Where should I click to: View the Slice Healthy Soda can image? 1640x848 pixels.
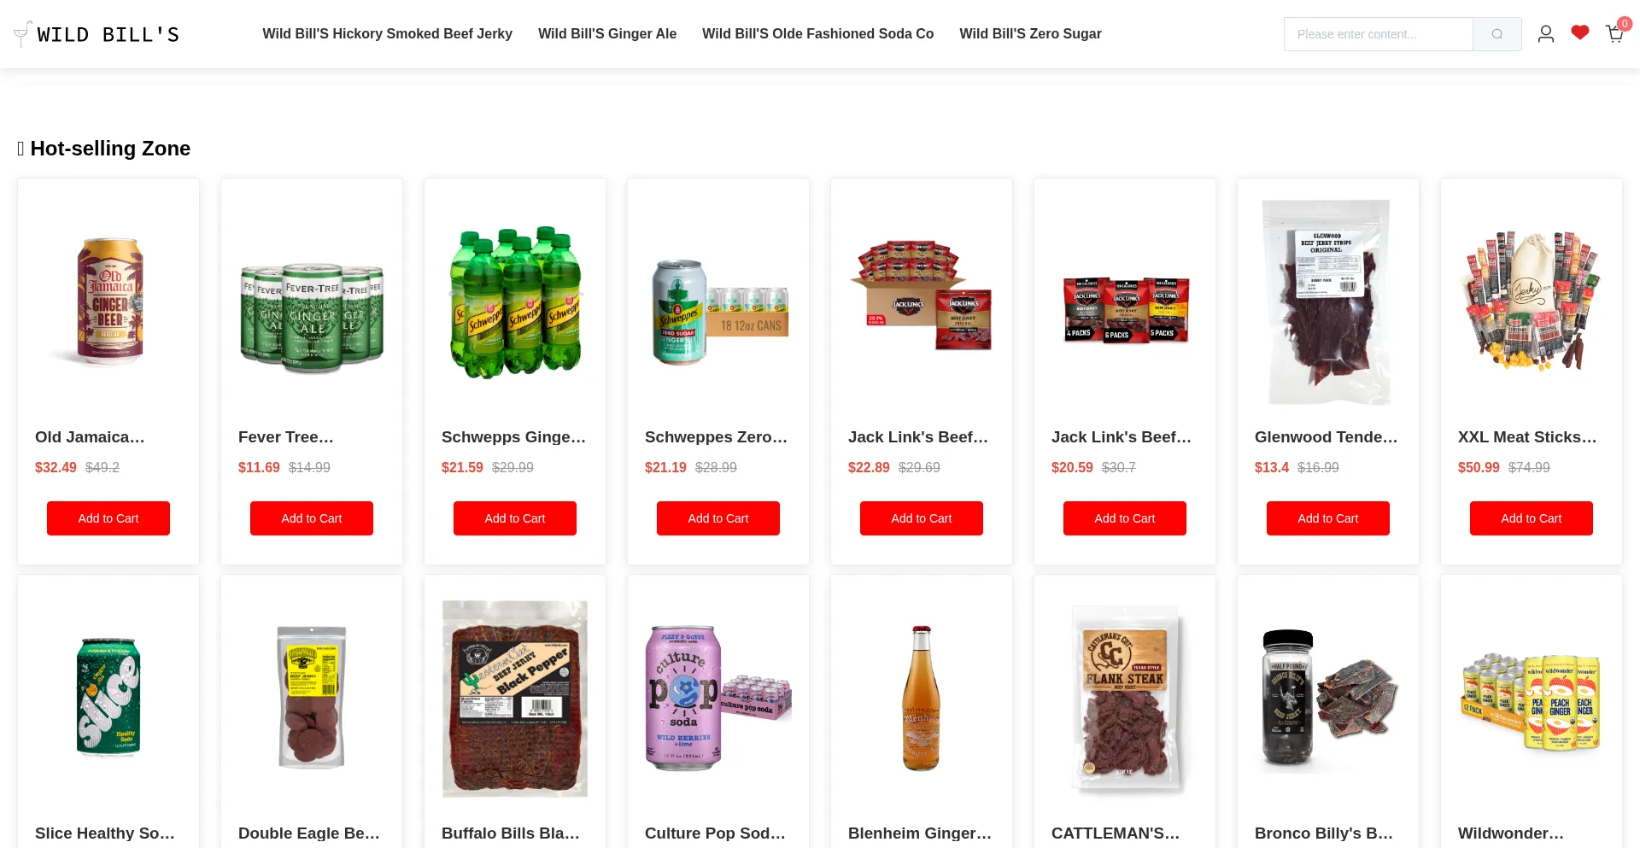coord(108,699)
